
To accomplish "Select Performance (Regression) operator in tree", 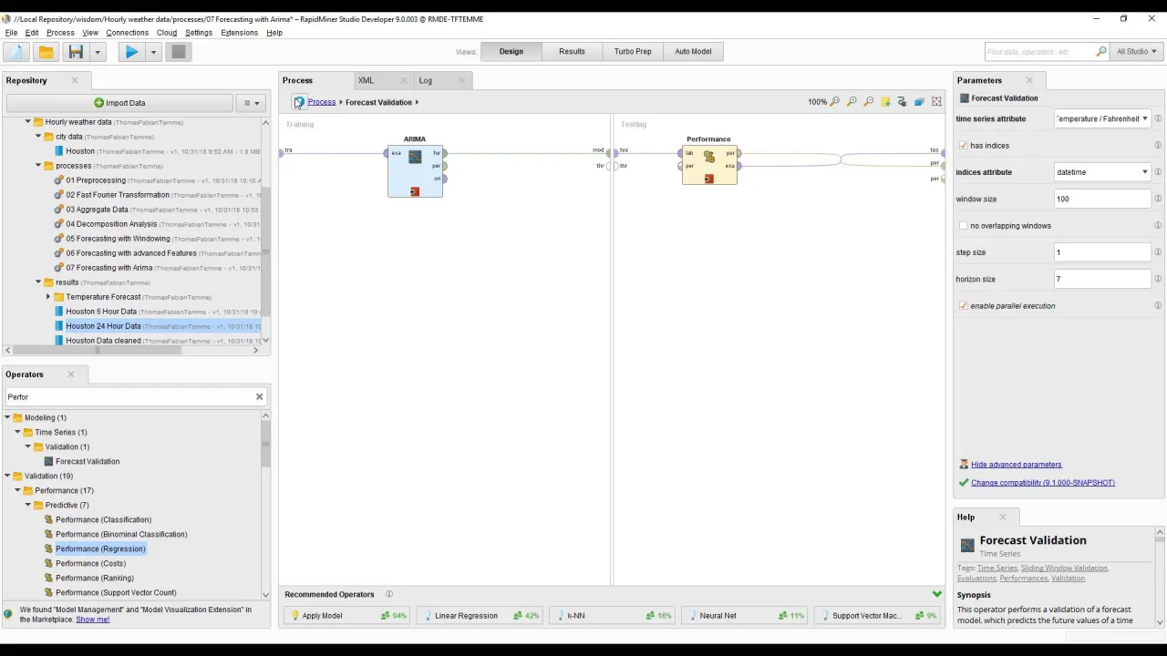I will tap(100, 548).
